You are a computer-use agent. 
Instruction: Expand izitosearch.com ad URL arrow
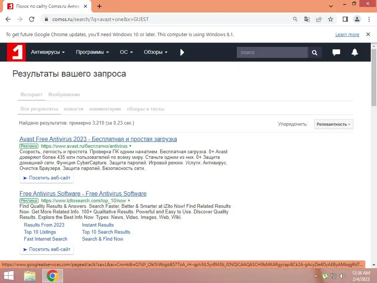(129, 200)
